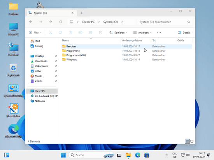The width and height of the screenshot is (214, 160).
Task: Expand chevron before Dieser PC in path
Action: click(78, 22)
